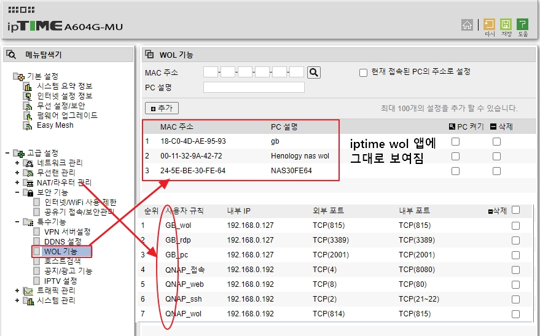Click the 추가 button

[162, 108]
